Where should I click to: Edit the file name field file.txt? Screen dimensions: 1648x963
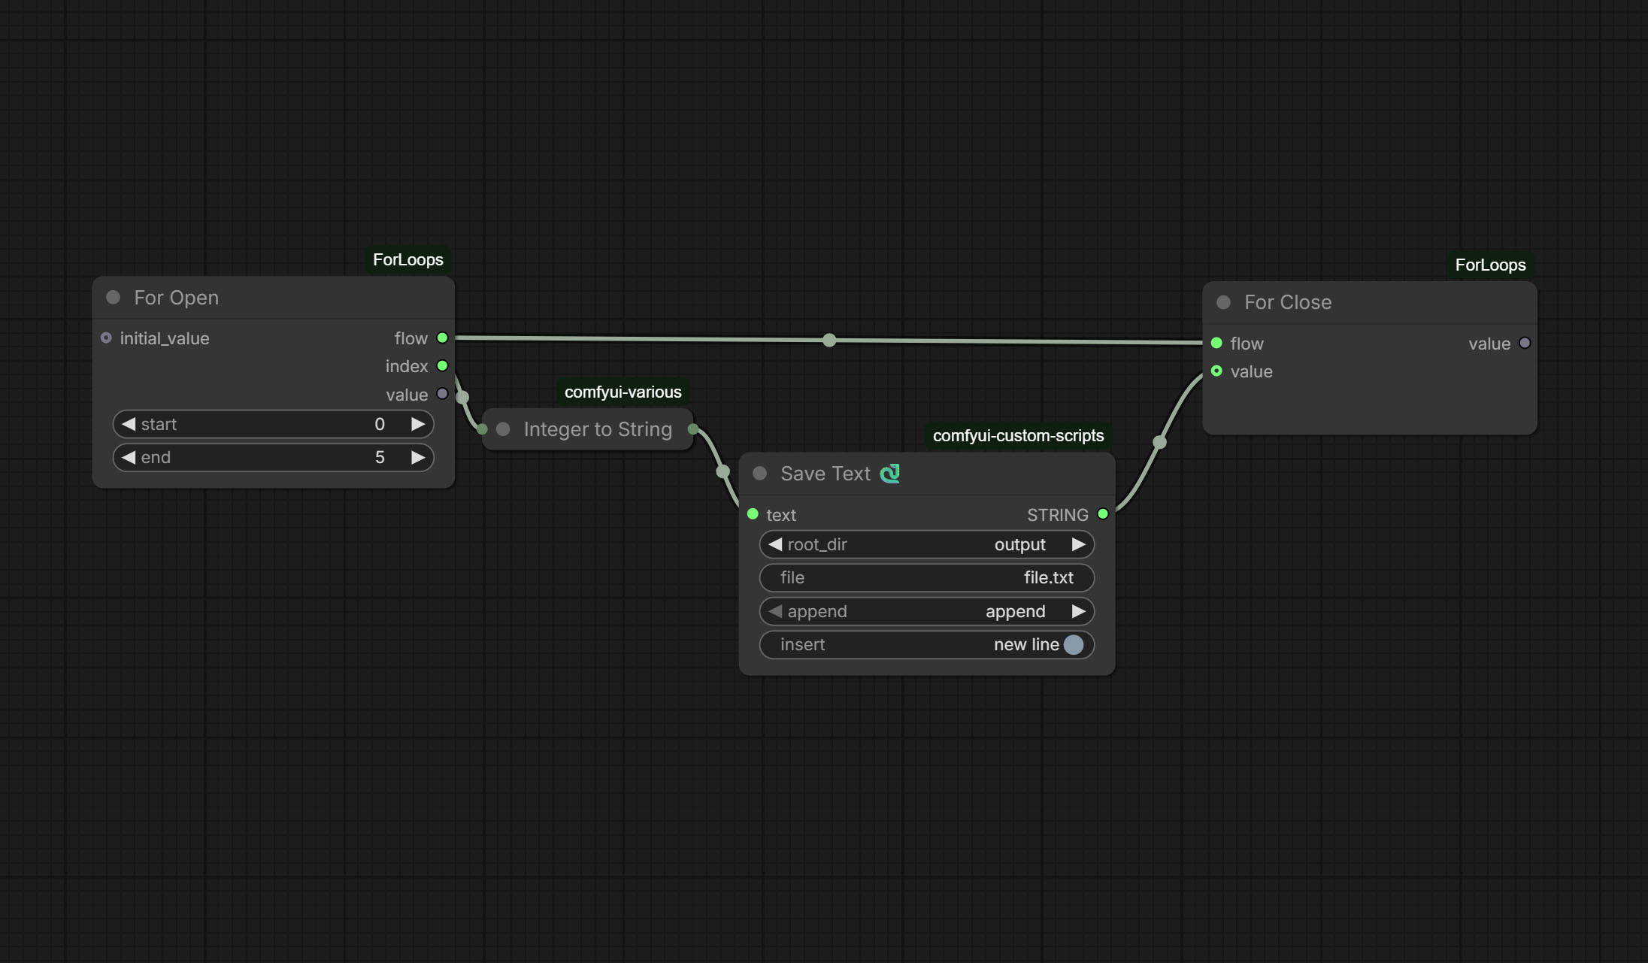(927, 578)
